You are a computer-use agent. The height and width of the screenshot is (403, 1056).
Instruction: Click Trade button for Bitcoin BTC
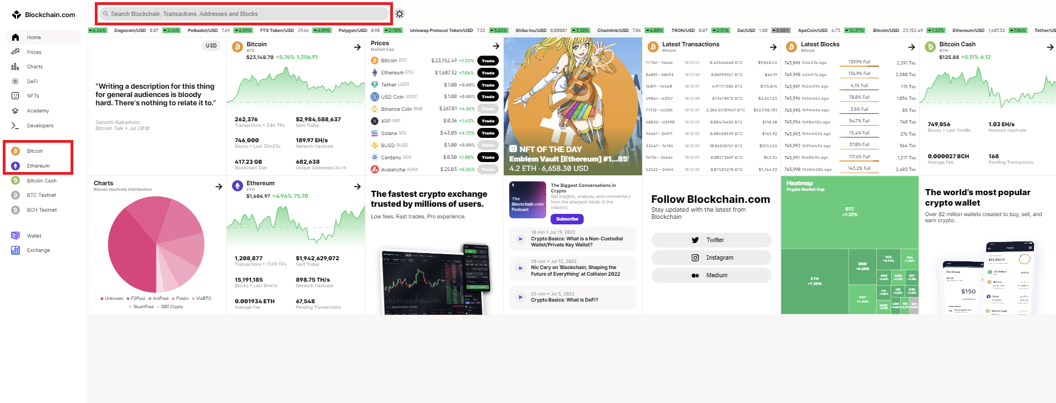click(x=488, y=61)
